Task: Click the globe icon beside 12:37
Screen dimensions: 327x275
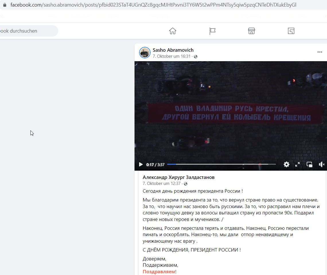Action: click(x=186, y=184)
